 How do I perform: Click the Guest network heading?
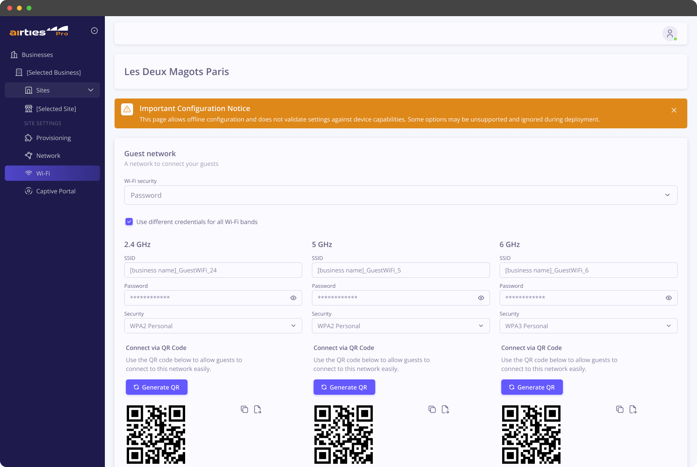pyautogui.click(x=150, y=153)
